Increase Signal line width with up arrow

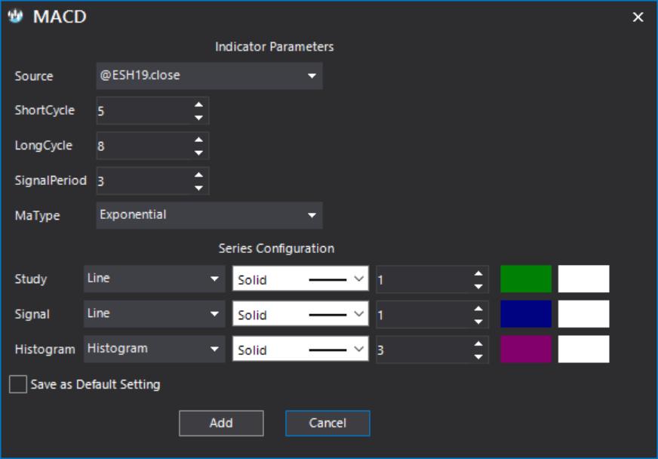pos(478,309)
